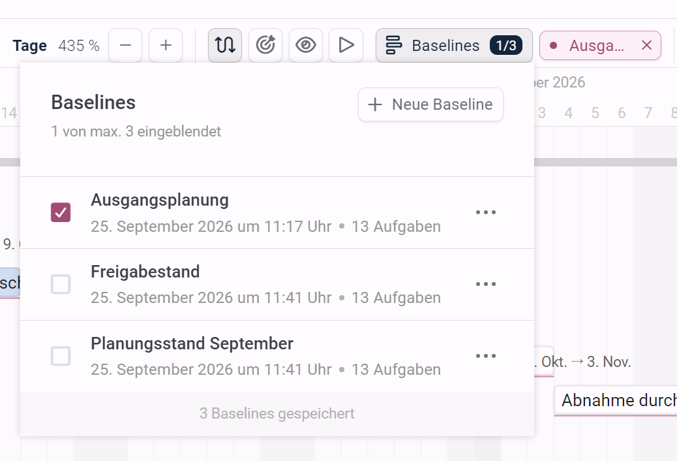
Task: Open options menu for Planungsstand September
Action: coord(486,356)
